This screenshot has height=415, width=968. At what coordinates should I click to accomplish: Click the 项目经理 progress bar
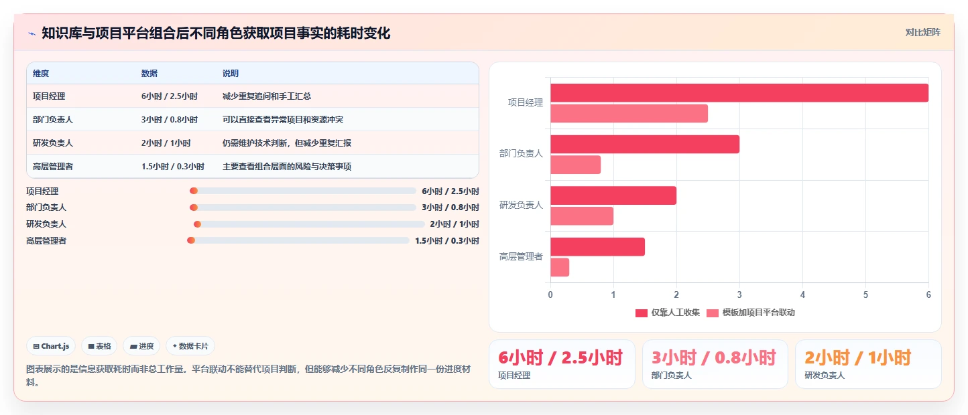tap(303, 191)
